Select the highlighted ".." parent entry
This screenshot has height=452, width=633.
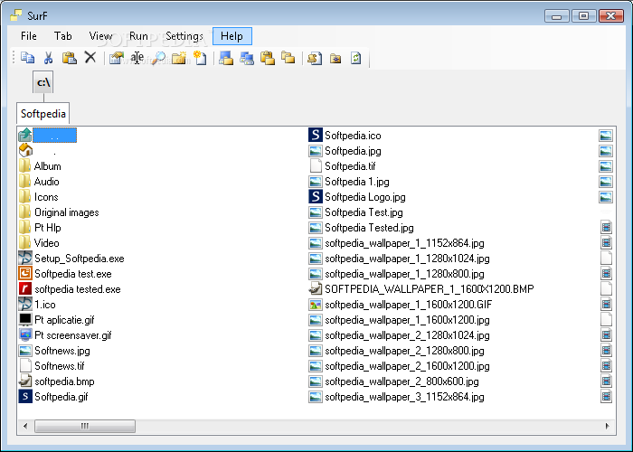coord(54,136)
